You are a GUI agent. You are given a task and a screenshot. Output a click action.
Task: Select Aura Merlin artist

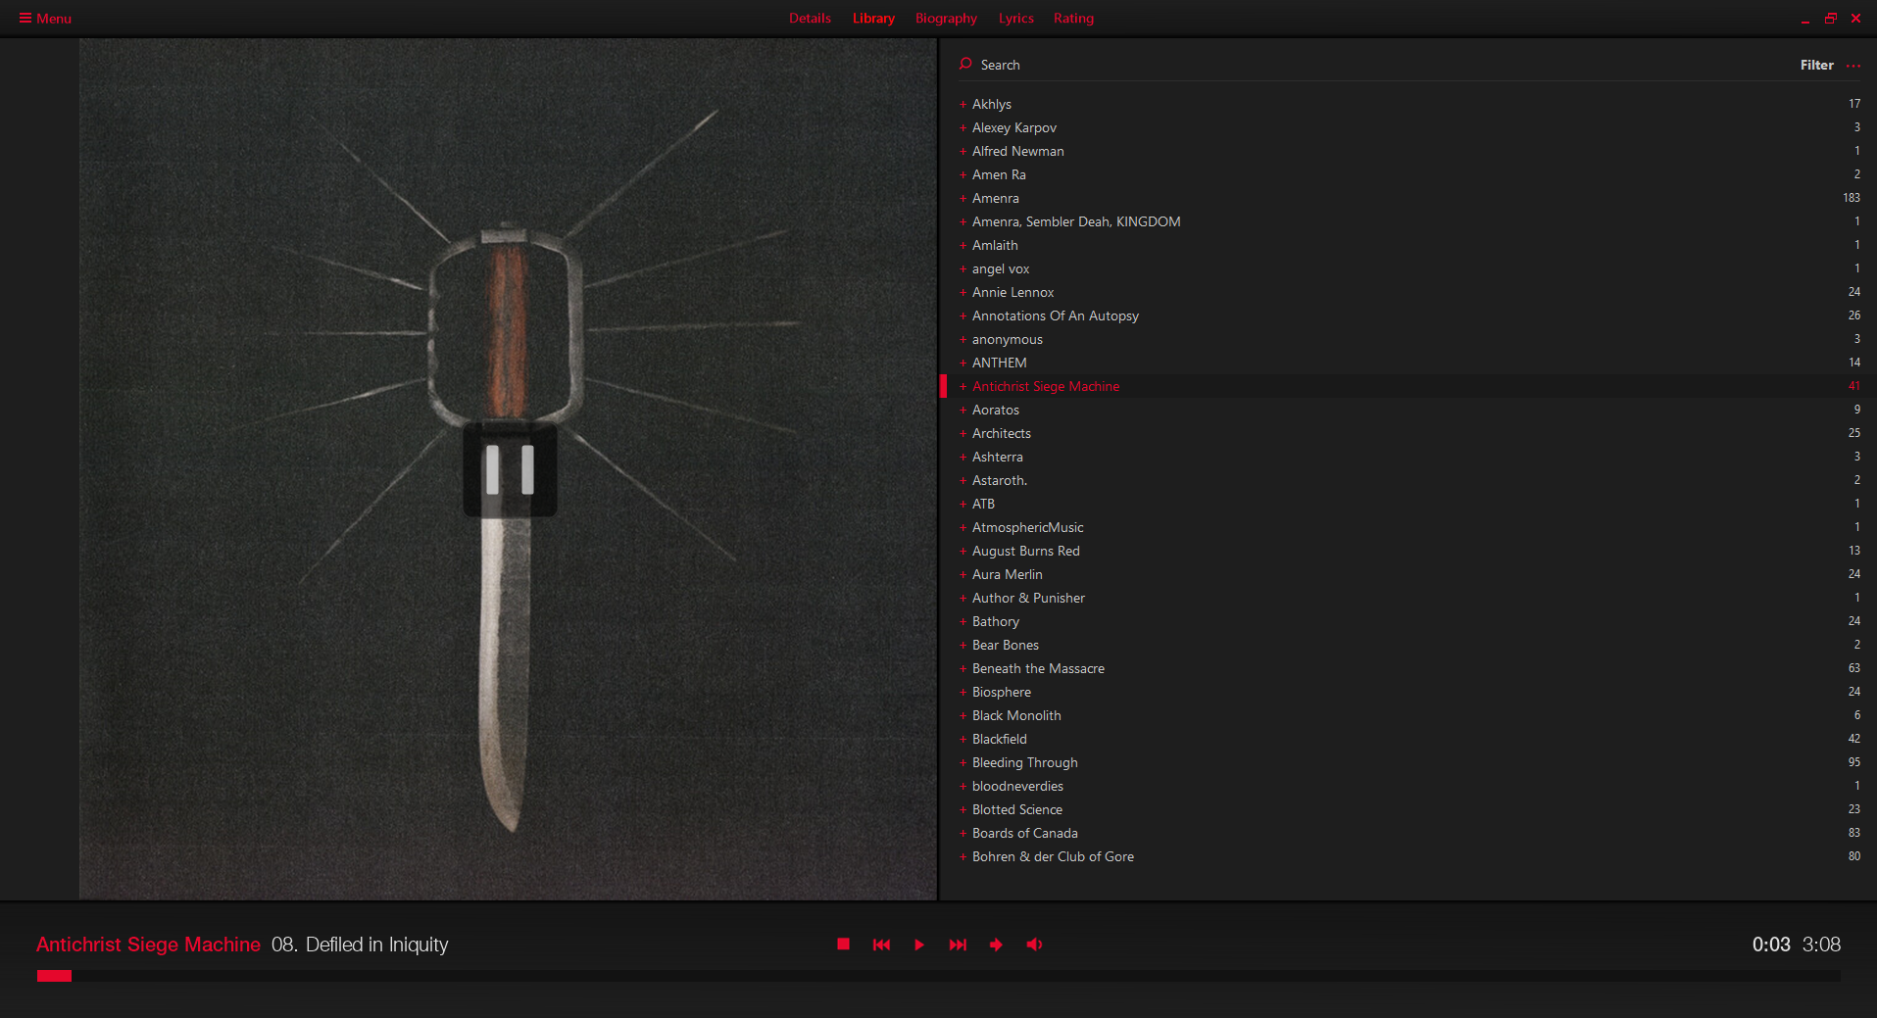[x=1007, y=574]
